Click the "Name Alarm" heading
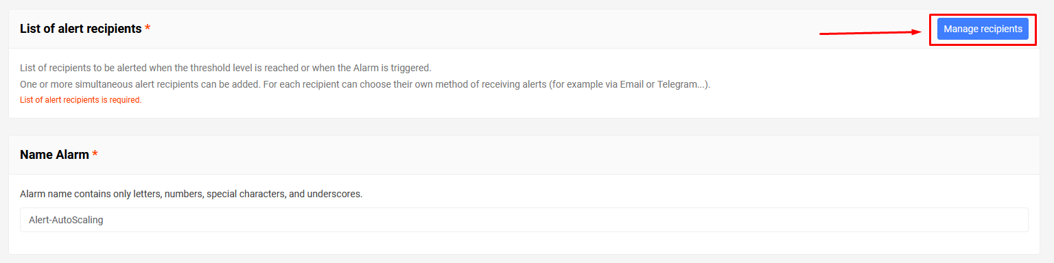This screenshot has height=263, width=1054. [x=54, y=155]
